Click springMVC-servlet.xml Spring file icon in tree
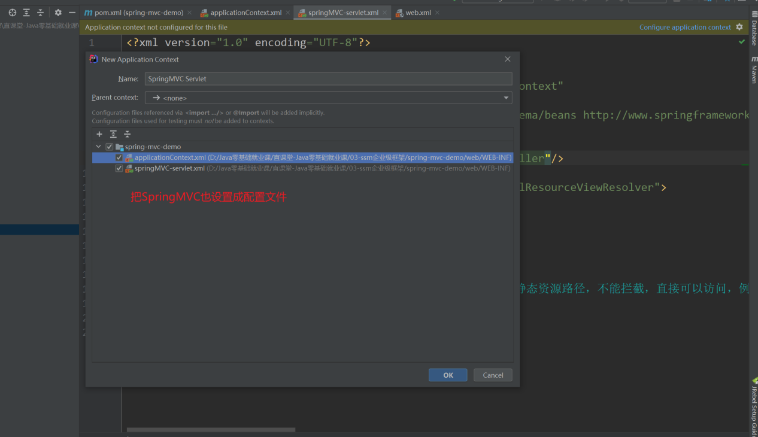Viewport: 758px width, 437px height. 129,168
